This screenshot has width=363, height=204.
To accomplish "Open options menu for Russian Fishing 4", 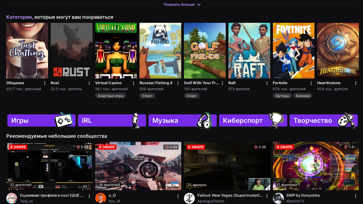I will [178, 83].
